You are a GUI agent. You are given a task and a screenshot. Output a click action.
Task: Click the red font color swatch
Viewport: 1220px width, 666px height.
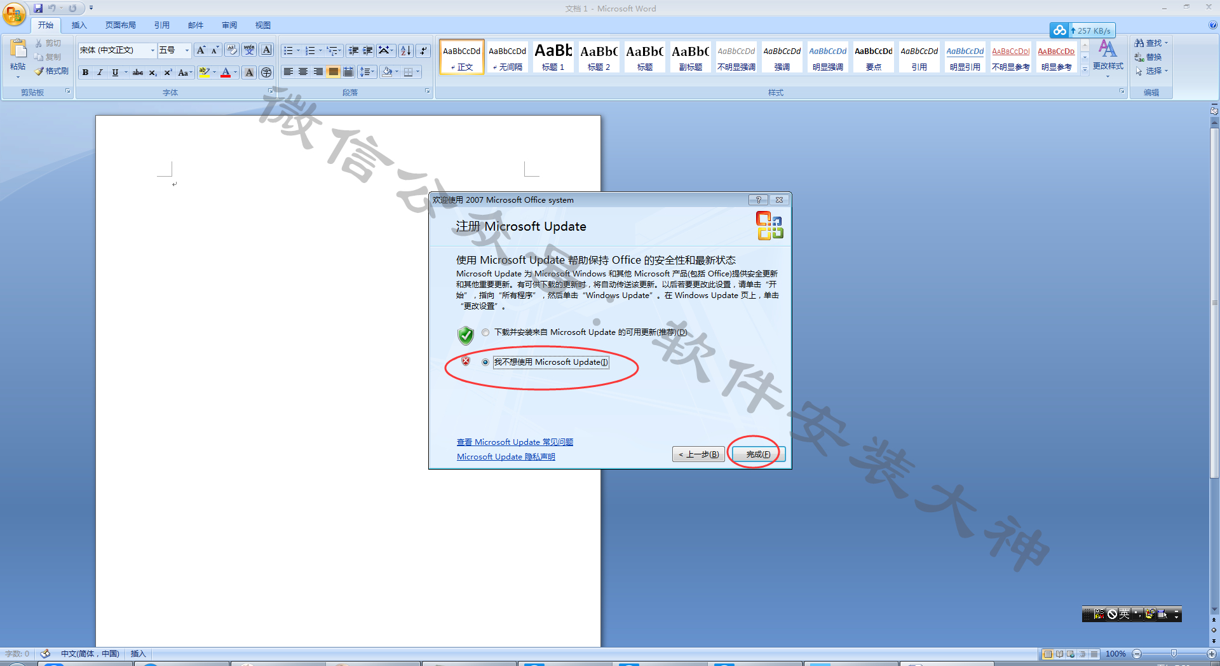click(226, 72)
